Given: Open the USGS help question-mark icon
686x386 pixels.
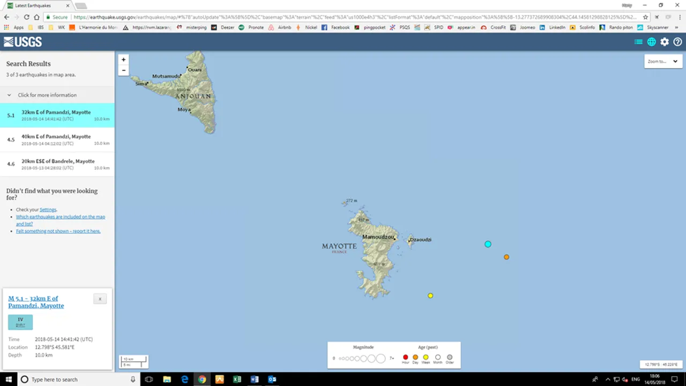Looking at the screenshot, I should pos(677,42).
